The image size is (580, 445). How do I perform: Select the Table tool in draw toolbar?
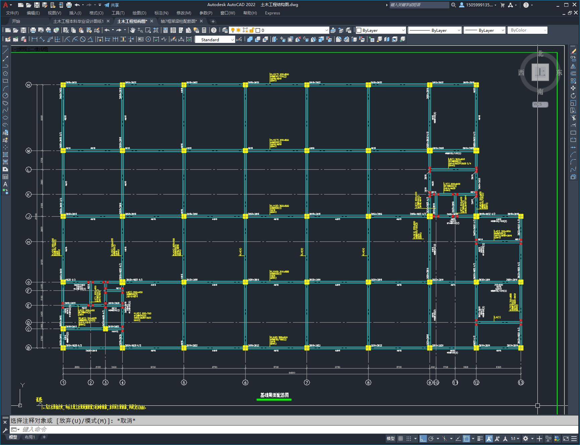click(5, 177)
